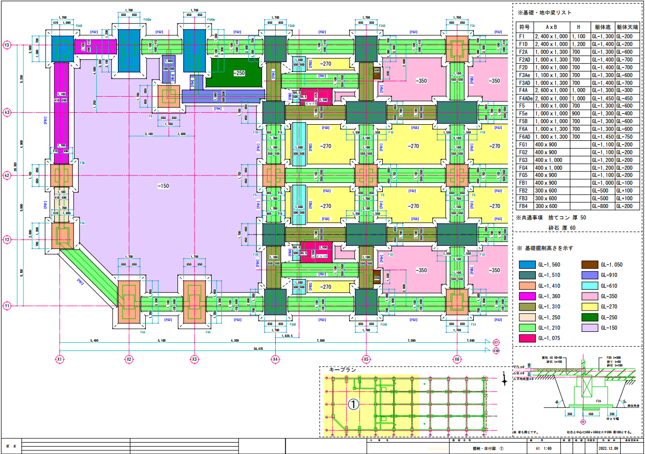Click the X6 grid axis marker
Screen dimensions: 645x454
[457, 359]
